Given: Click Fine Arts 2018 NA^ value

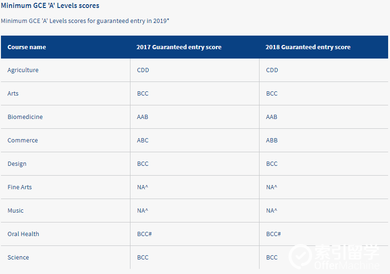Looking at the screenshot, I should (272, 187).
